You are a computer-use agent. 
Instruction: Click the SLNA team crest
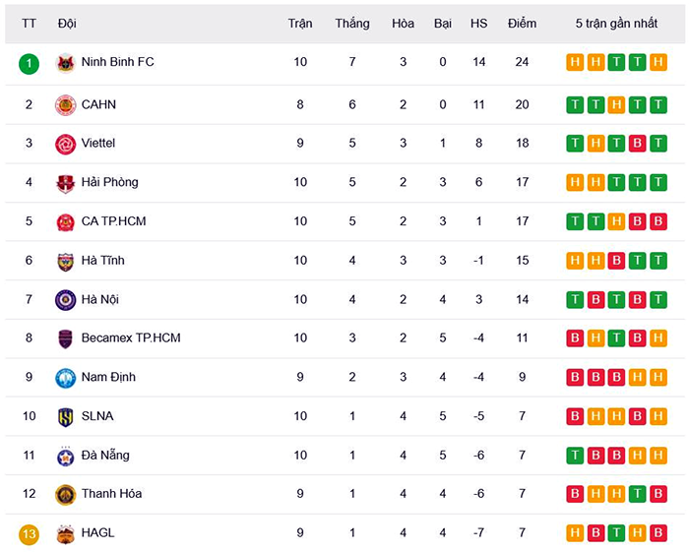pos(65,417)
